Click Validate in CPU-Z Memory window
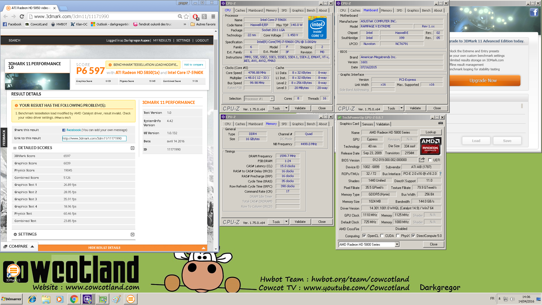Viewport: 542px width, 305px height. (300, 222)
